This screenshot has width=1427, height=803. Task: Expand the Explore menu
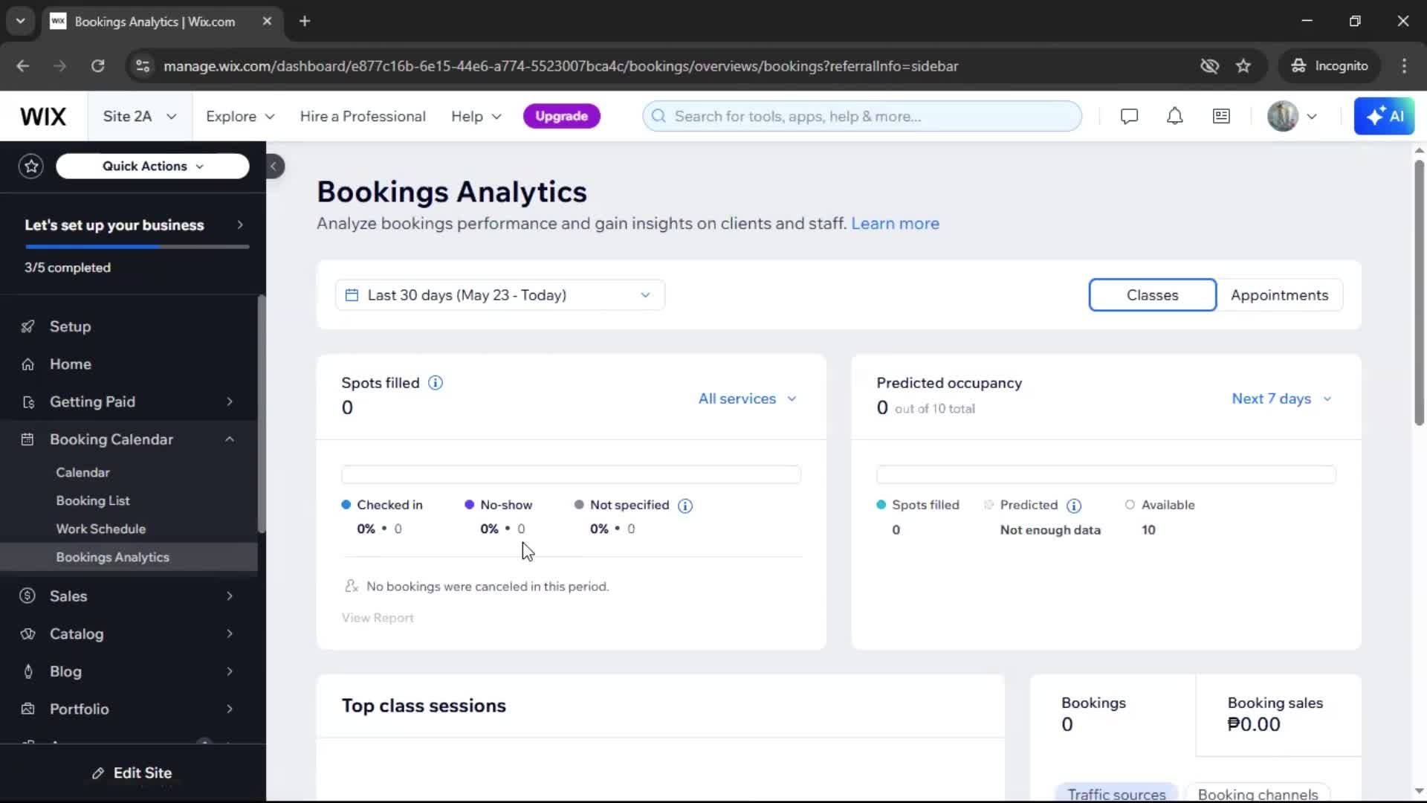coord(240,117)
